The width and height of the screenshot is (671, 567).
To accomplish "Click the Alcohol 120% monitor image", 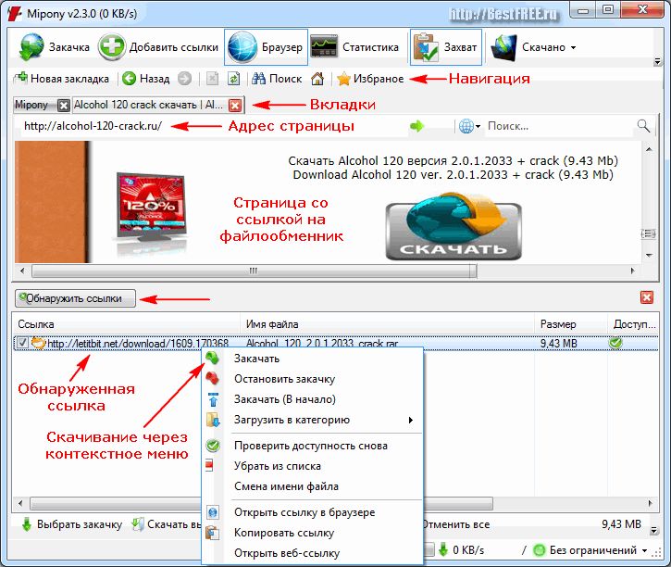I will [x=151, y=209].
